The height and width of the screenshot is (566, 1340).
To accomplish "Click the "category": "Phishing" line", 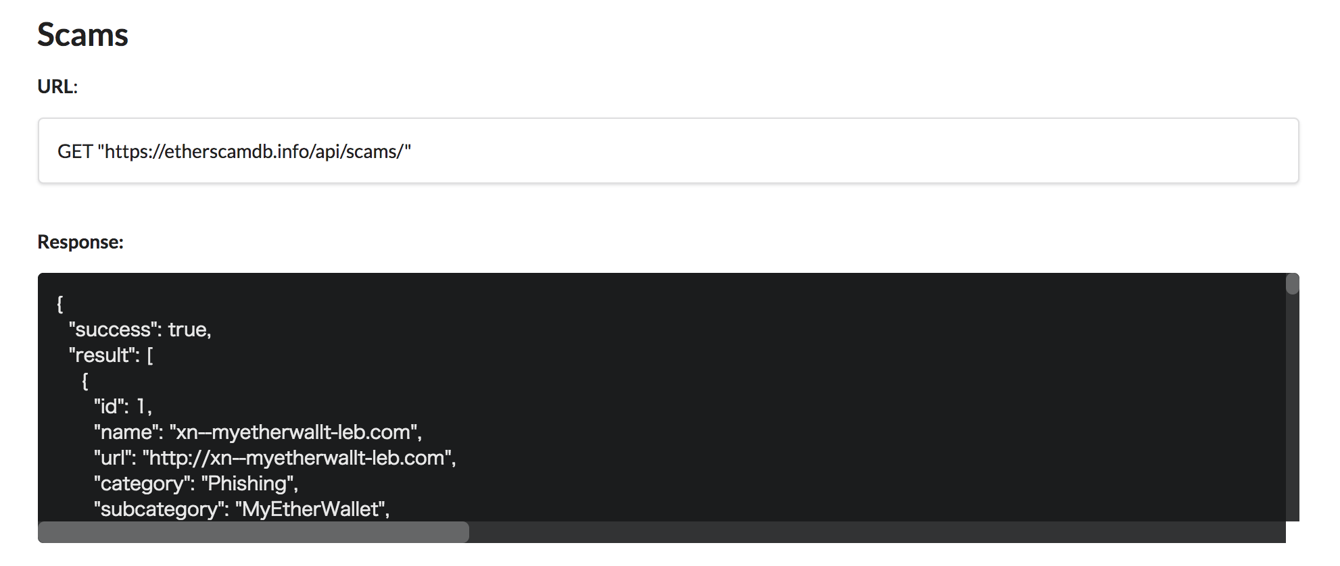I will 196,484.
